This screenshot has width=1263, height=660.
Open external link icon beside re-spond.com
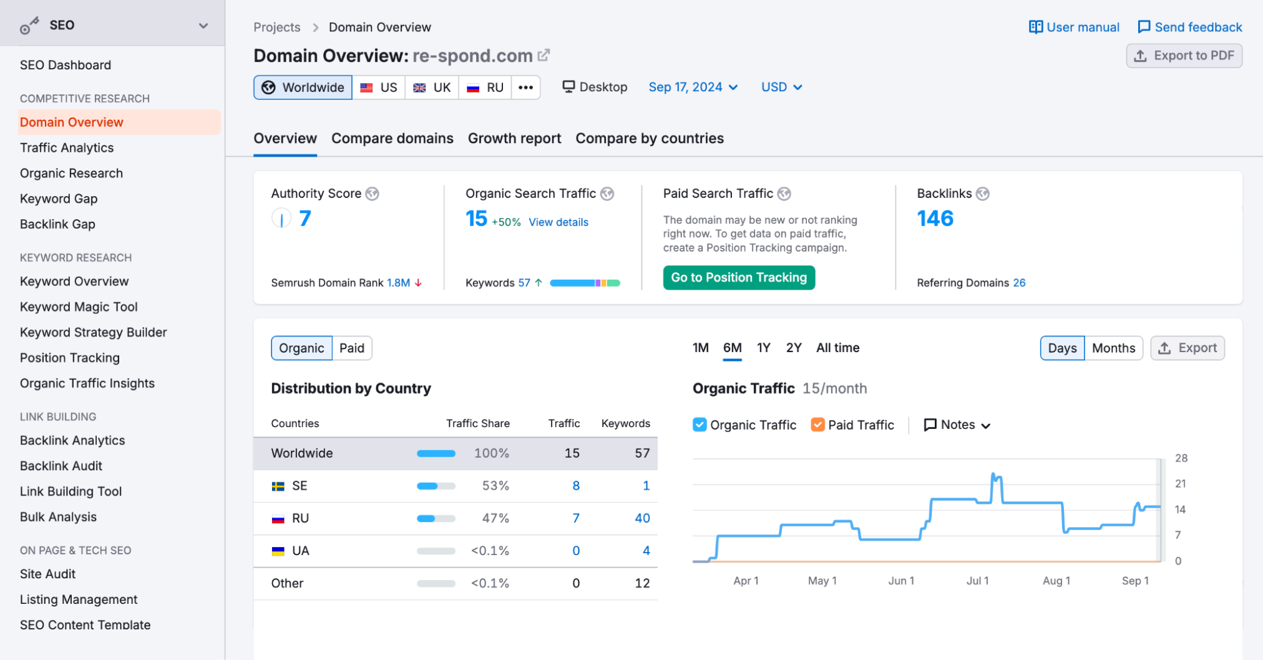[x=544, y=55]
